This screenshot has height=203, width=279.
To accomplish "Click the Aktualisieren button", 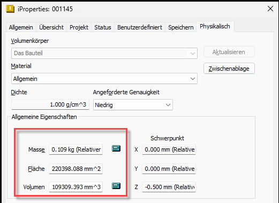I will tap(229, 52).
